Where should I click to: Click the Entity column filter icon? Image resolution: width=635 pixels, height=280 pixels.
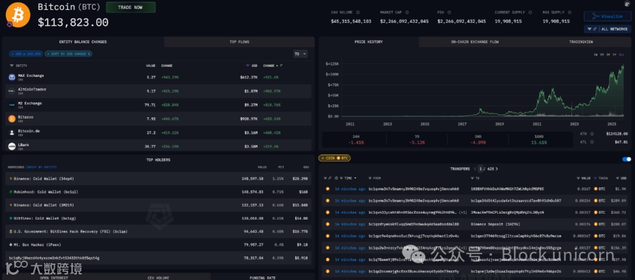click(12, 66)
